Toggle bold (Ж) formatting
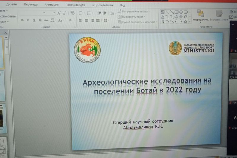The height and width of the screenshot is (158, 237). [22, 20]
